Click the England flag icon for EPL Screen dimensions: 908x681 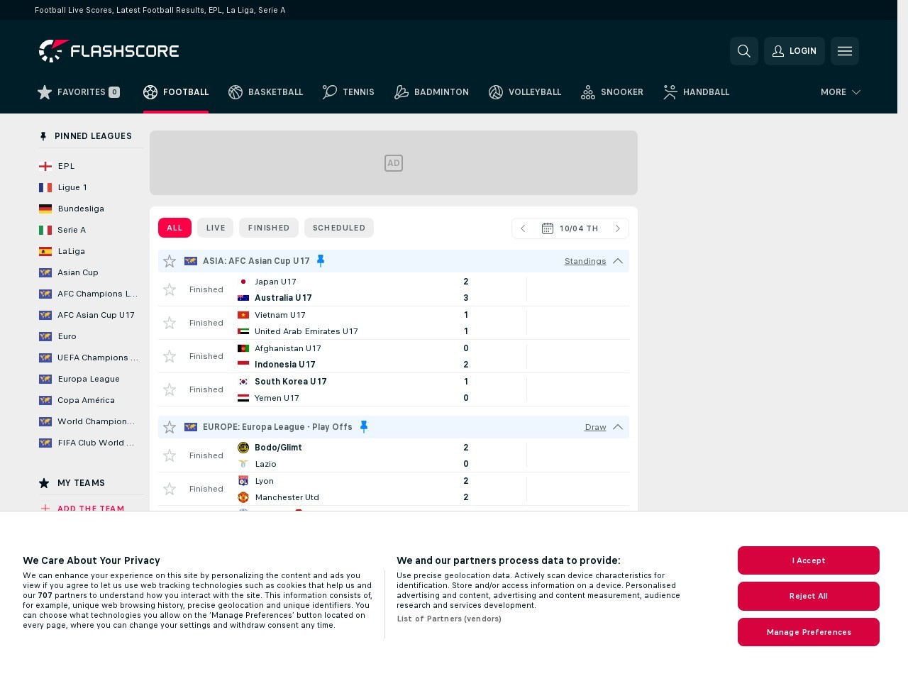click(x=45, y=166)
